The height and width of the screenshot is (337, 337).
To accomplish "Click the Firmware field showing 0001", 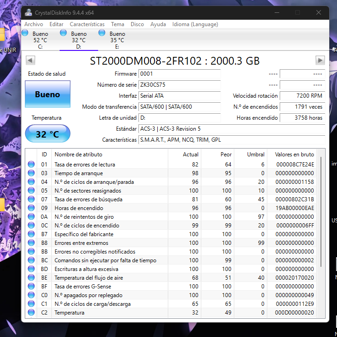I will click(x=179, y=74).
